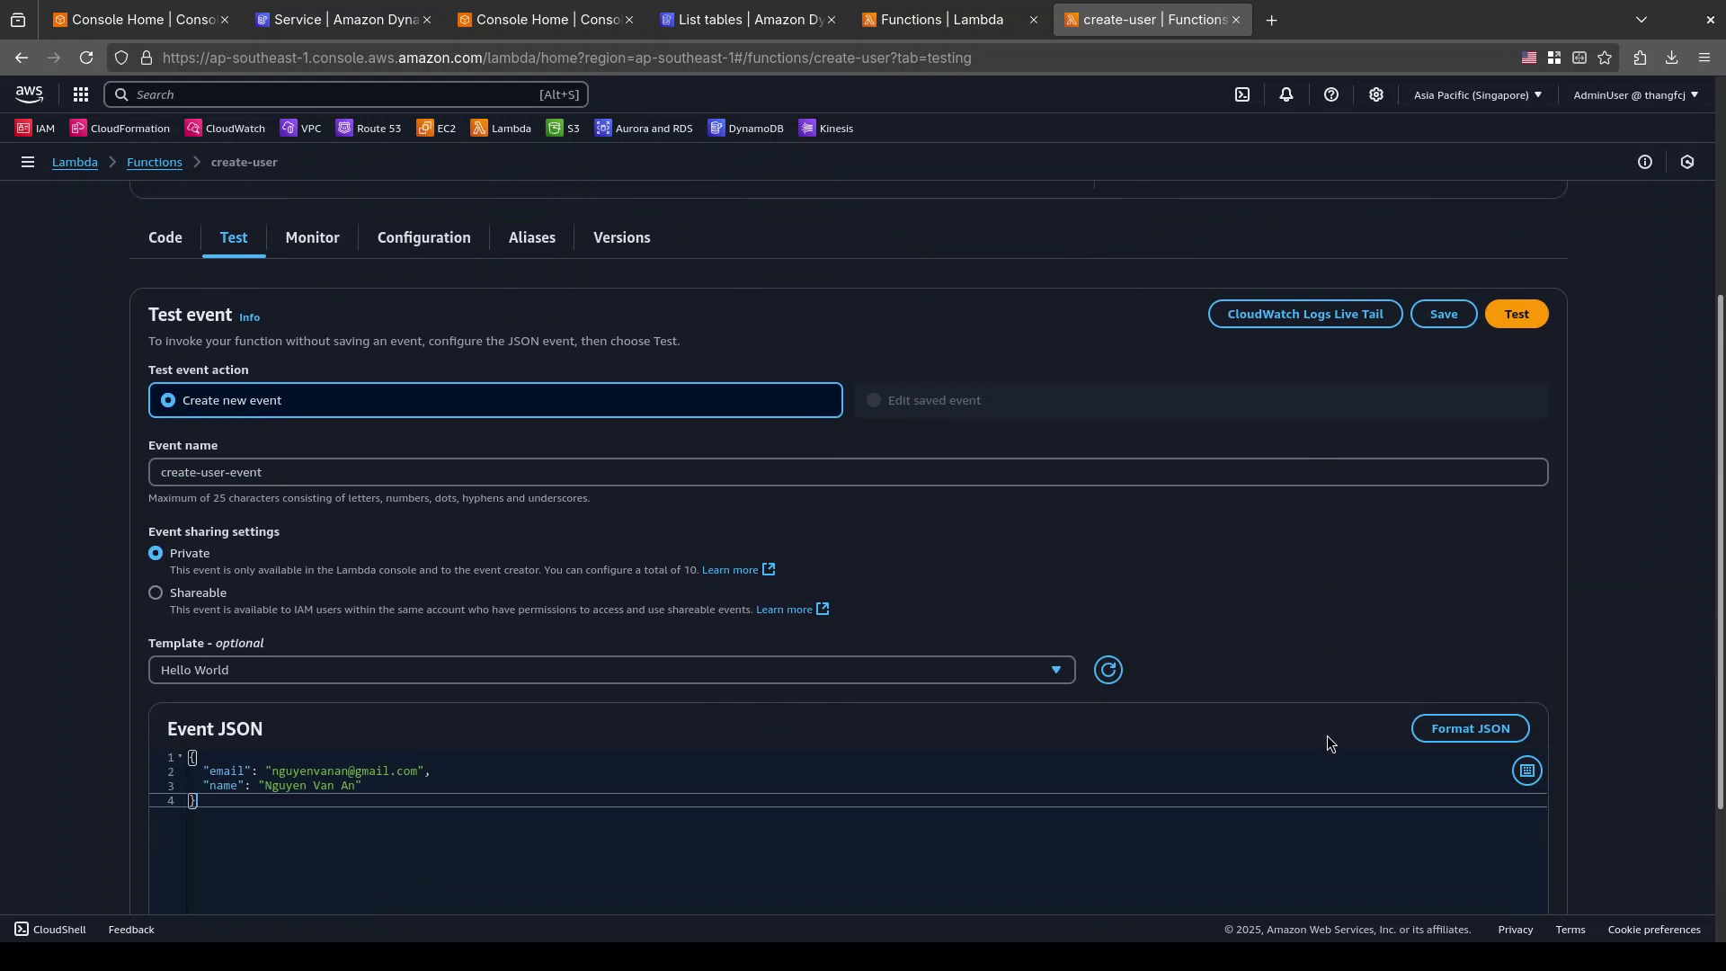Select the Shareable sharing option

click(x=156, y=592)
